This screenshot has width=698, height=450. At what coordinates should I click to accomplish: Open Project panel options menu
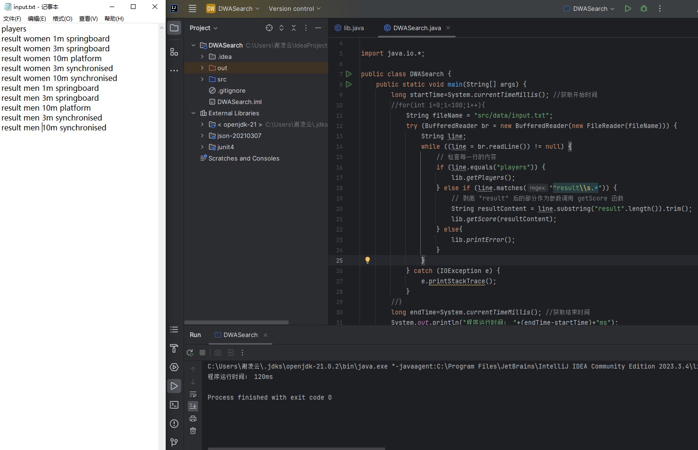(x=306, y=28)
